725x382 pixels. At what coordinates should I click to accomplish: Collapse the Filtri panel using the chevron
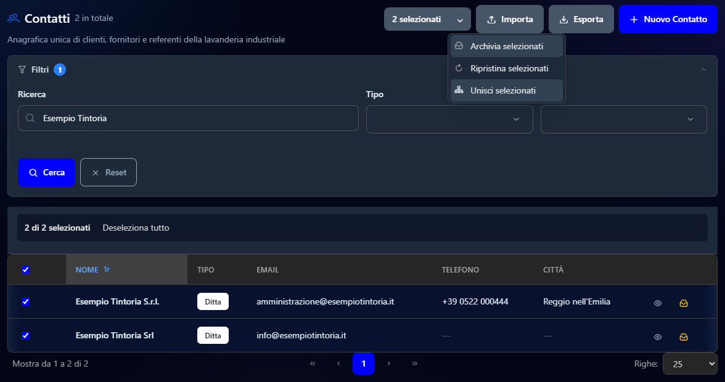pyautogui.click(x=703, y=70)
